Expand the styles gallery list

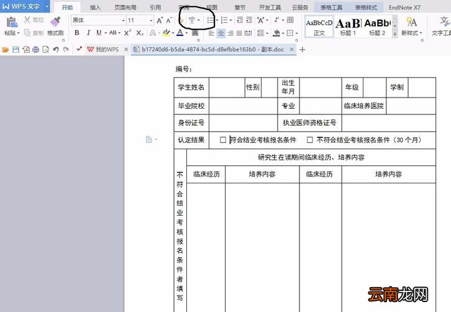click(395, 34)
